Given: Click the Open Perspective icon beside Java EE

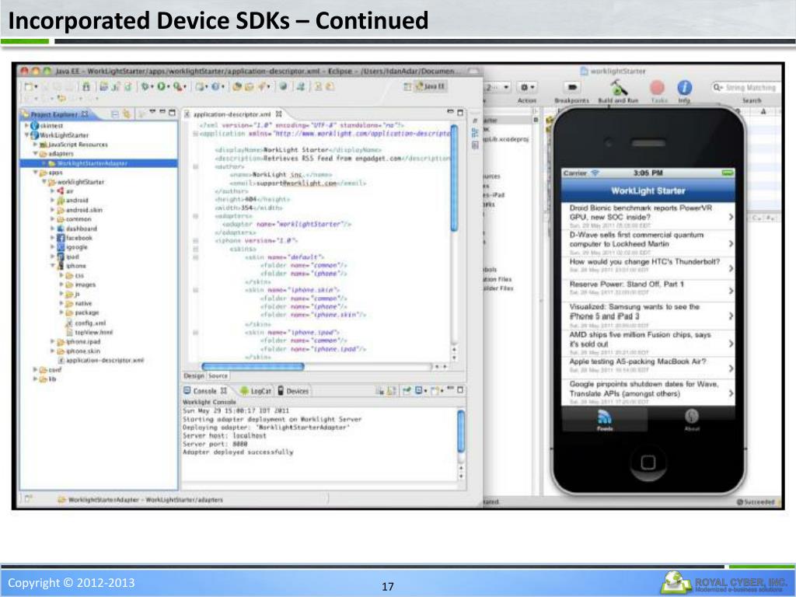Looking at the screenshot, I should pos(407,87).
